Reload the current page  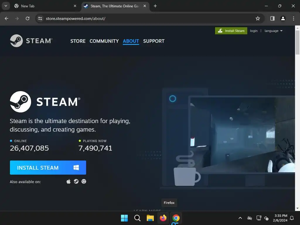click(28, 18)
